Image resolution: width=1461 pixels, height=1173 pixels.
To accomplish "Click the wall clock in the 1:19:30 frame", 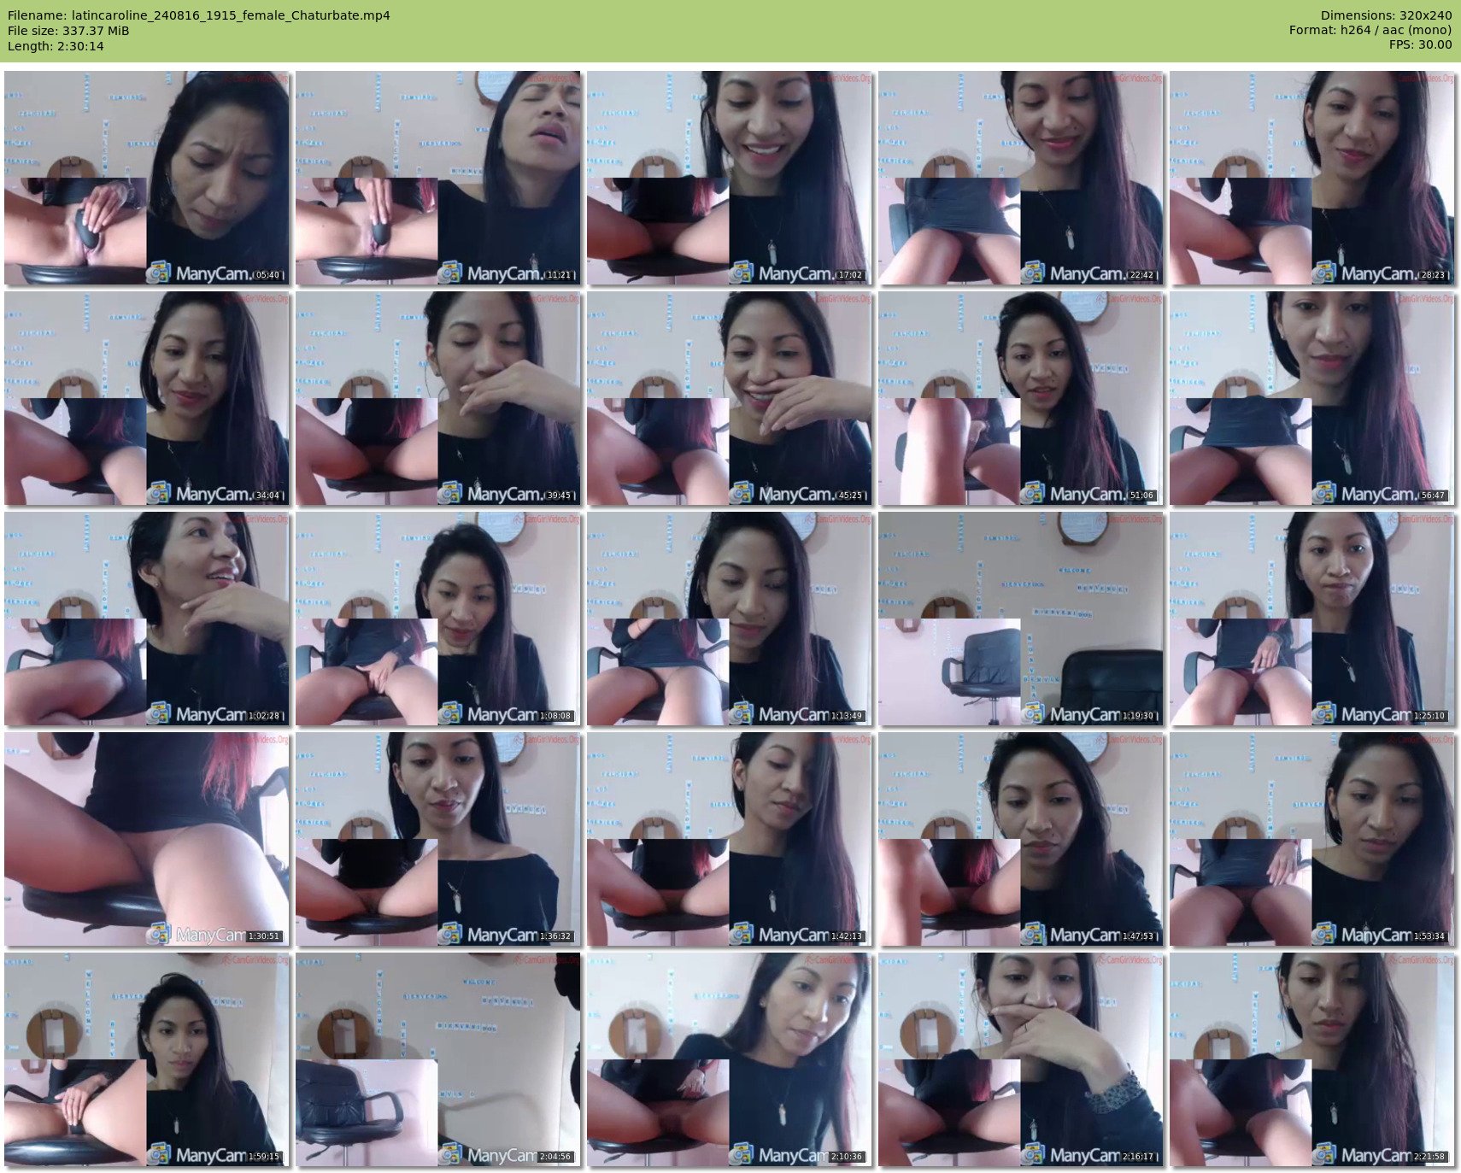I will click(x=1083, y=527).
